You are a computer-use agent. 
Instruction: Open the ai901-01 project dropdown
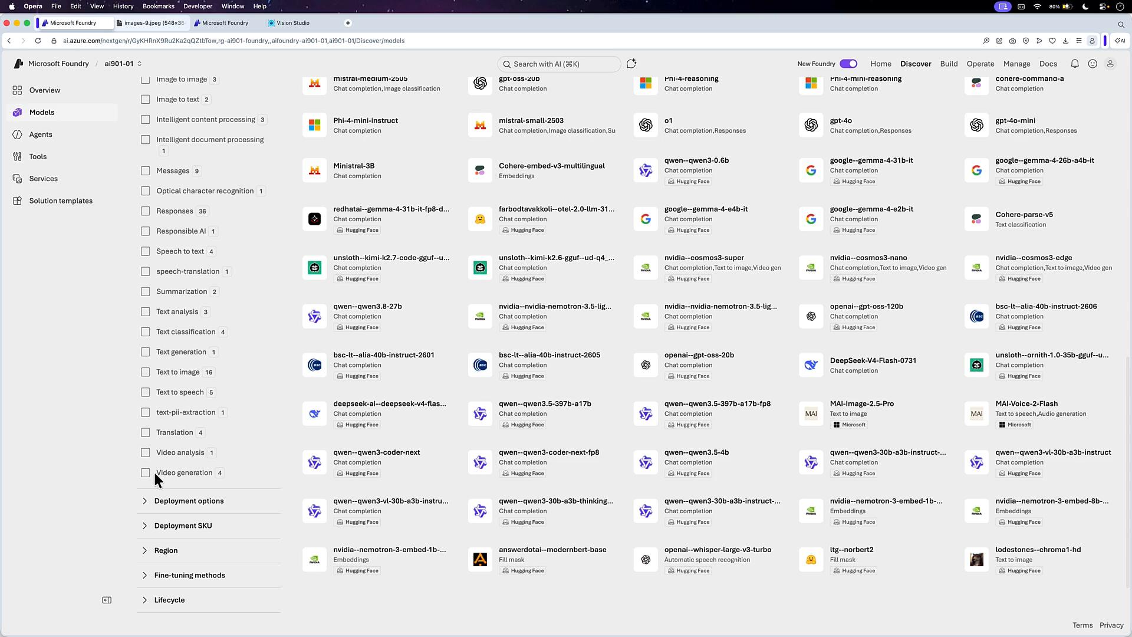[123, 64]
